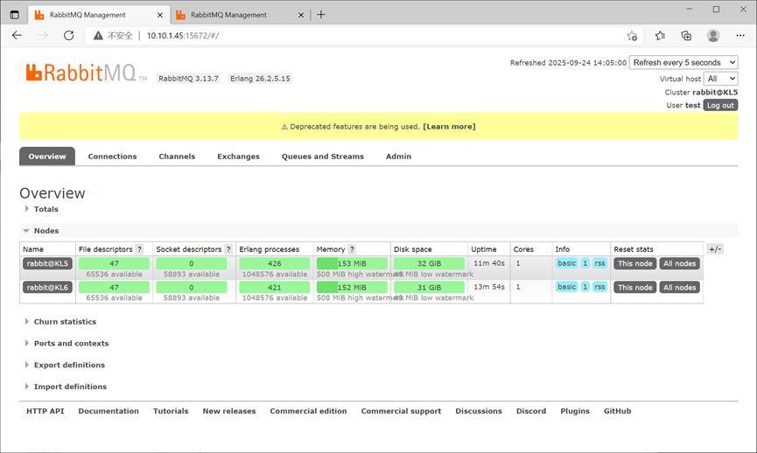Open the browser Settings and more menu

(x=740, y=36)
